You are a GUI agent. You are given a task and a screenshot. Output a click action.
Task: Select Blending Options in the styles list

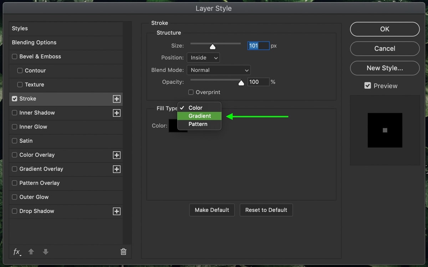pyautogui.click(x=34, y=42)
